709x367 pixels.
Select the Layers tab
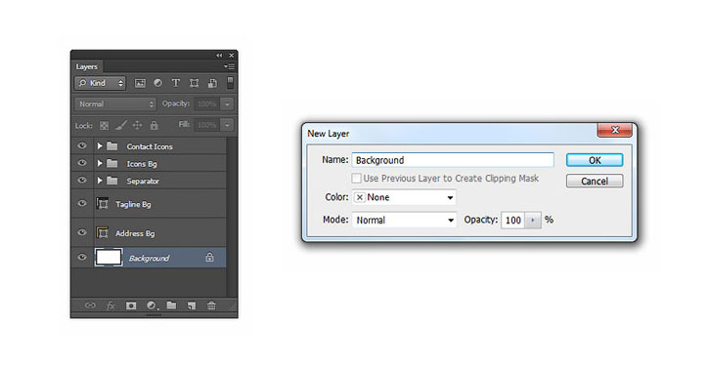coord(87,66)
